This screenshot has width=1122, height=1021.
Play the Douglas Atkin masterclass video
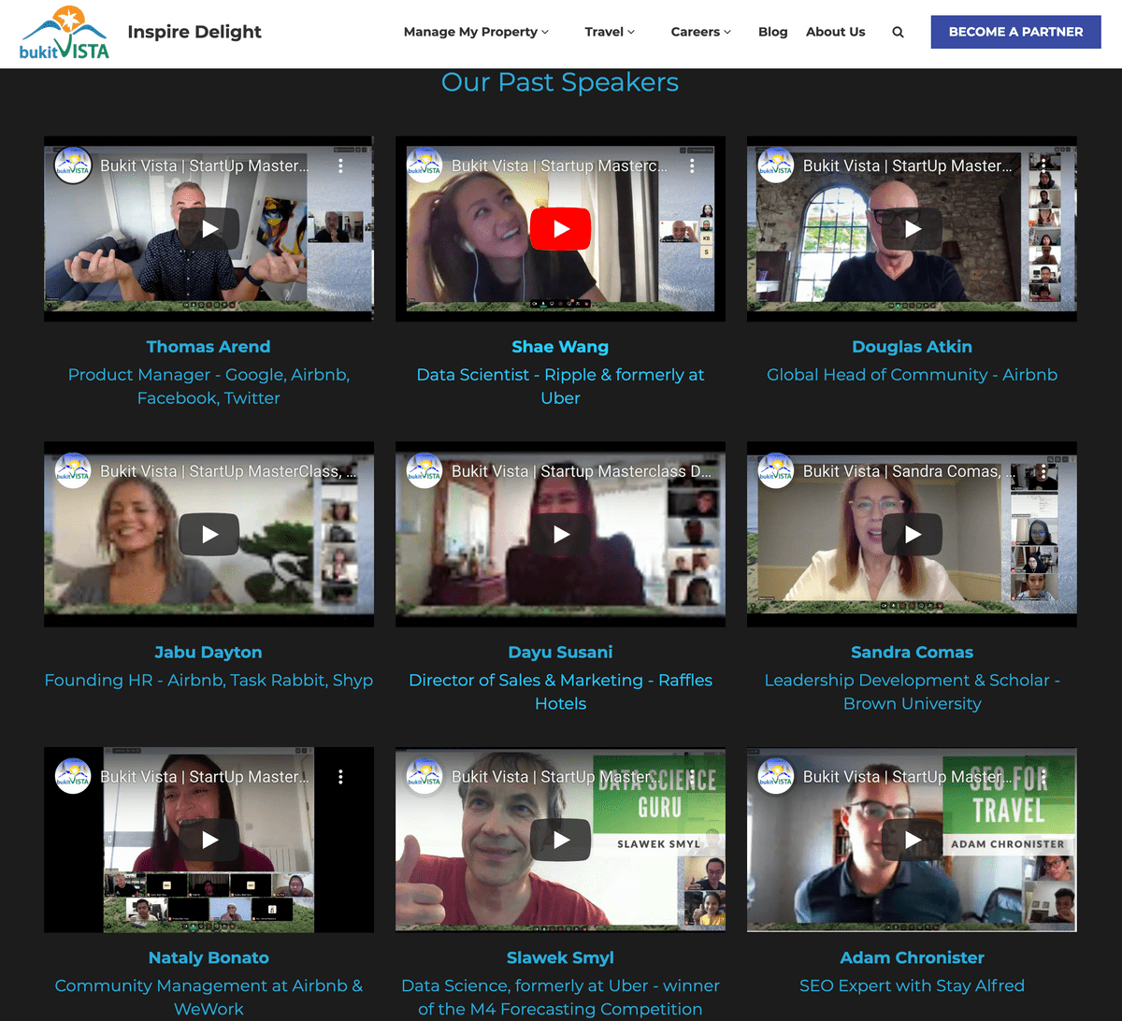coord(913,229)
